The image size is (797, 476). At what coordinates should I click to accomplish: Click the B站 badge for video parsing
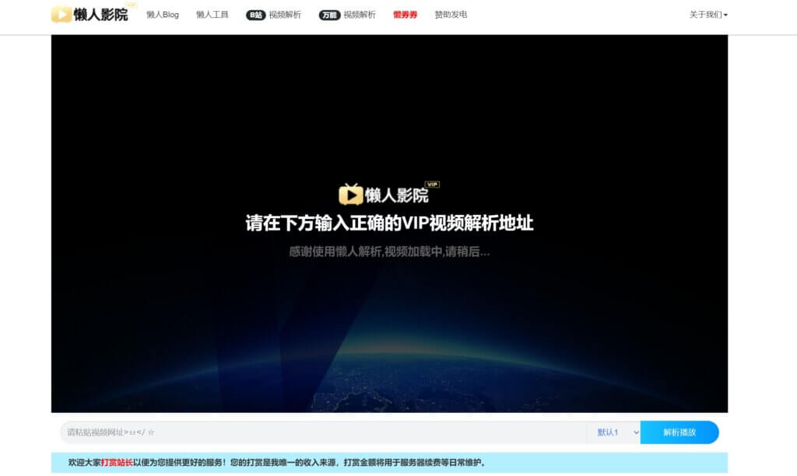pos(255,15)
